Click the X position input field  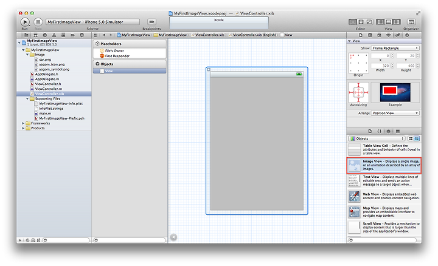coord(380,56)
